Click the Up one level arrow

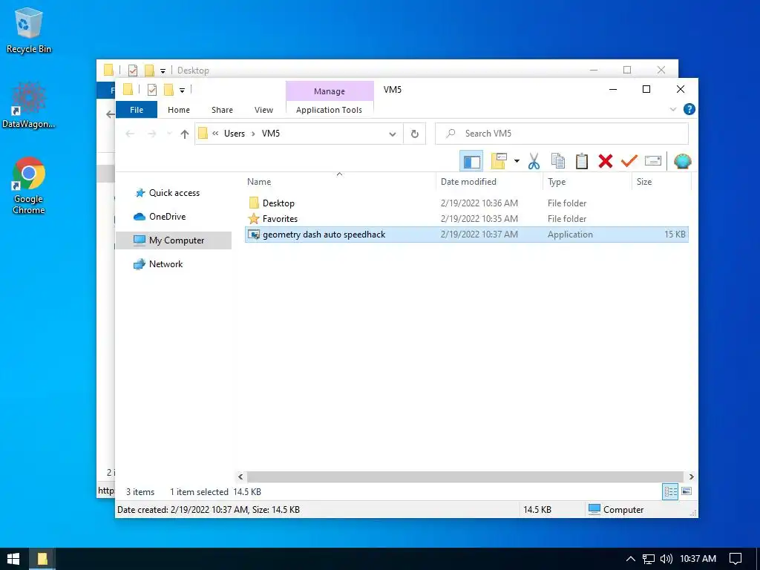click(x=184, y=134)
